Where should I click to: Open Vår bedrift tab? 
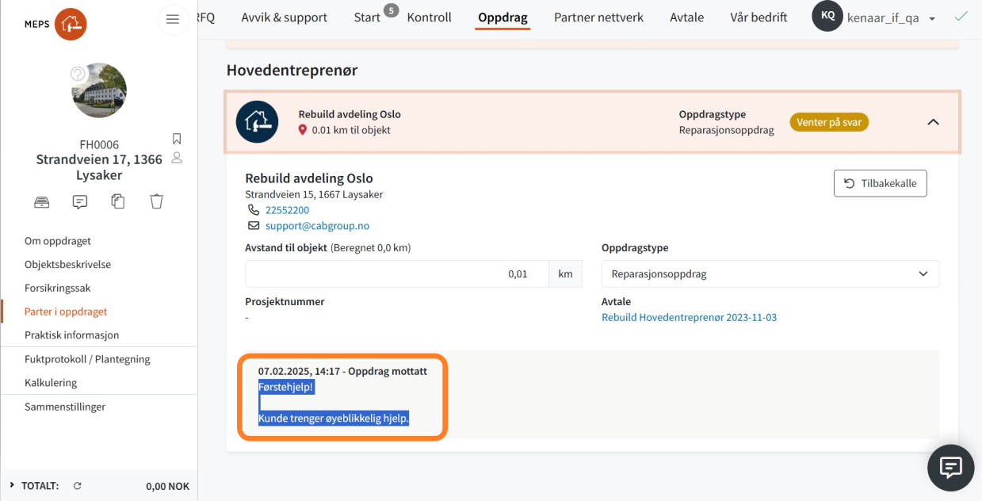click(758, 17)
